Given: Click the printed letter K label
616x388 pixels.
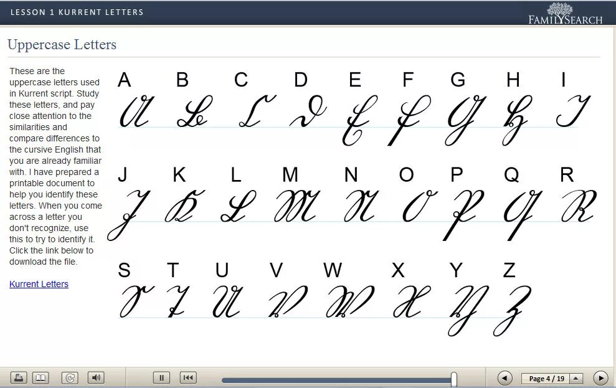Looking at the screenshot, I should click(x=179, y=174).
